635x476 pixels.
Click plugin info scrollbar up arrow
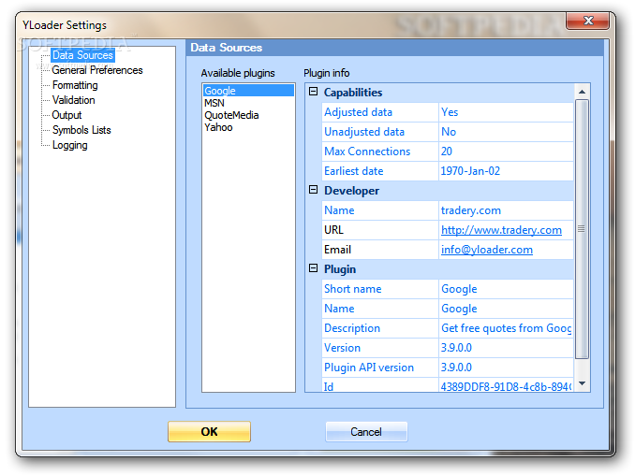point(582,92)
